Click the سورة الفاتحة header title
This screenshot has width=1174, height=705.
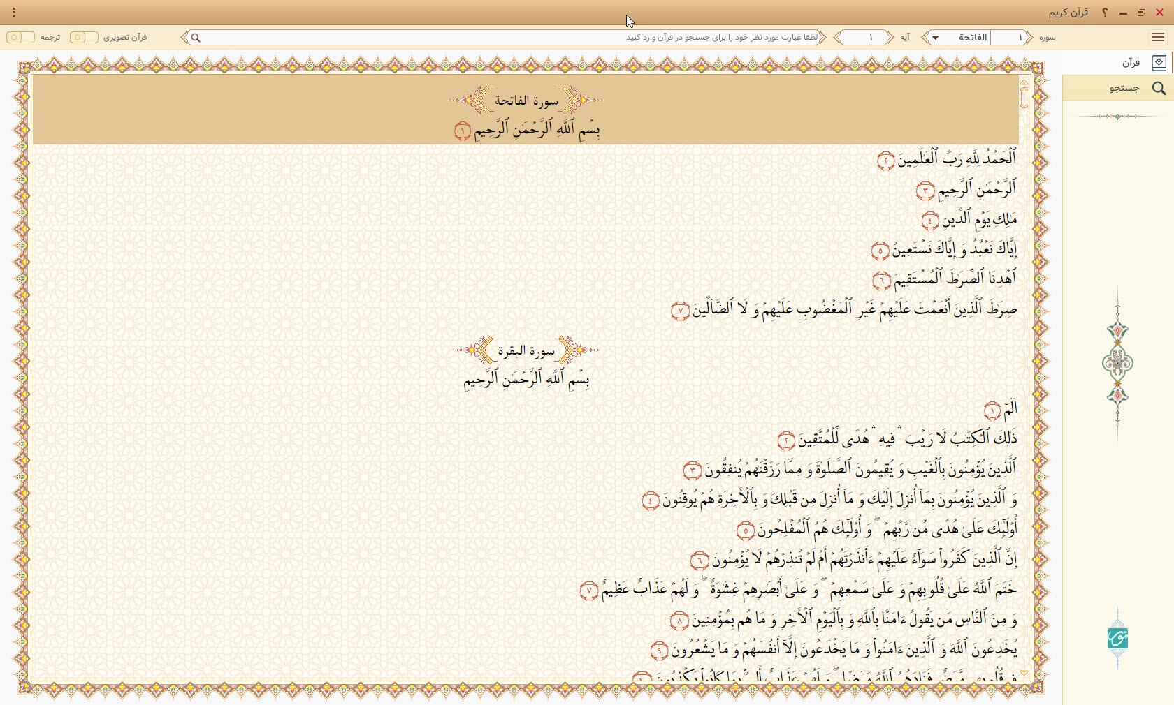526,101
